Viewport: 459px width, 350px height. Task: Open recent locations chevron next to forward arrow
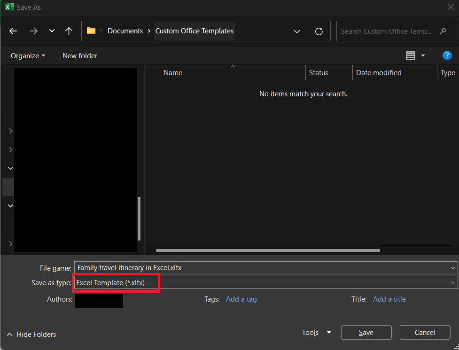[52, 31]
